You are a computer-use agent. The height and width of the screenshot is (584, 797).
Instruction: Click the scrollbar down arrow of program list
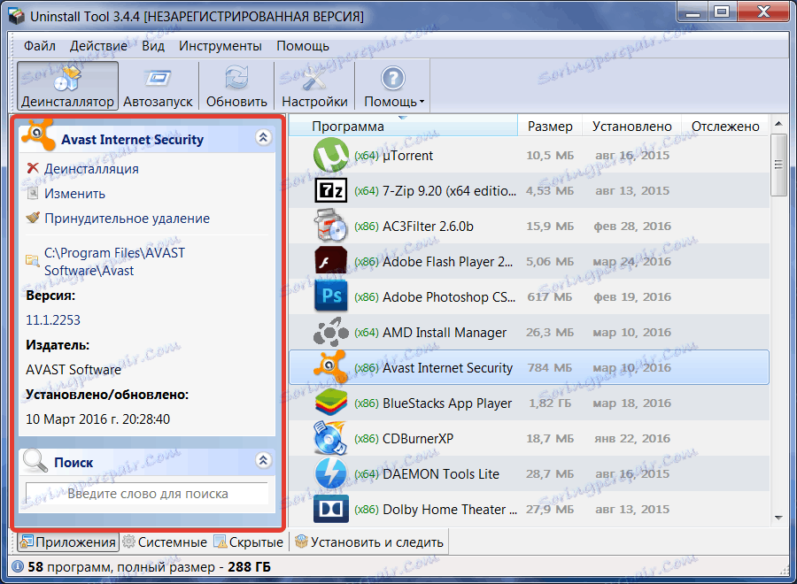[778, 518]
